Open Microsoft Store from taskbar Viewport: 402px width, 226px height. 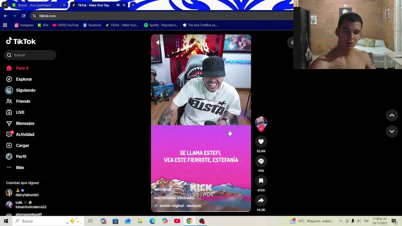(x=115, y=221)
